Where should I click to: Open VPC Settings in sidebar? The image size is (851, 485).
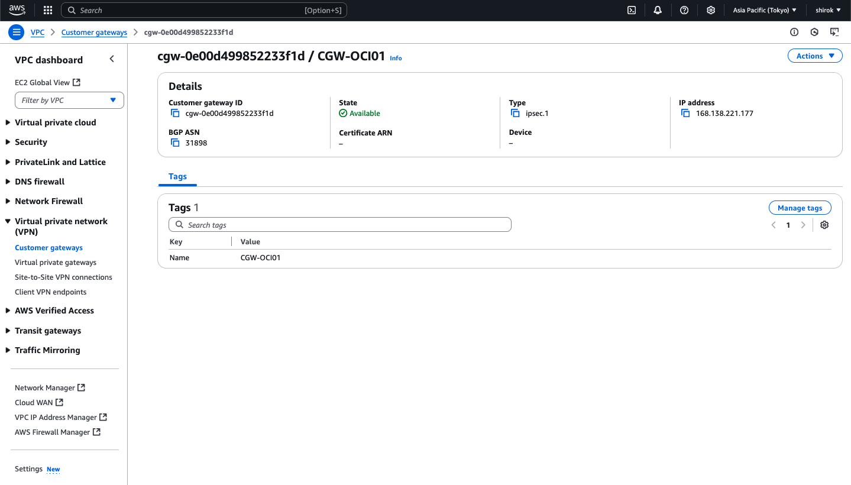28,468
